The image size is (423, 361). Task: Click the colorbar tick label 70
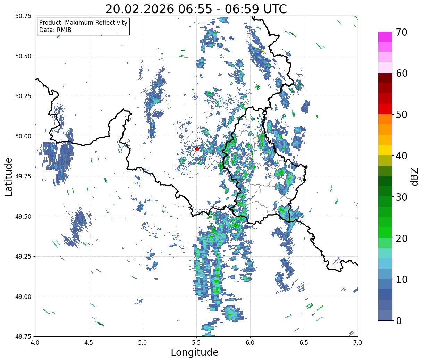click(x=401, y=32)
